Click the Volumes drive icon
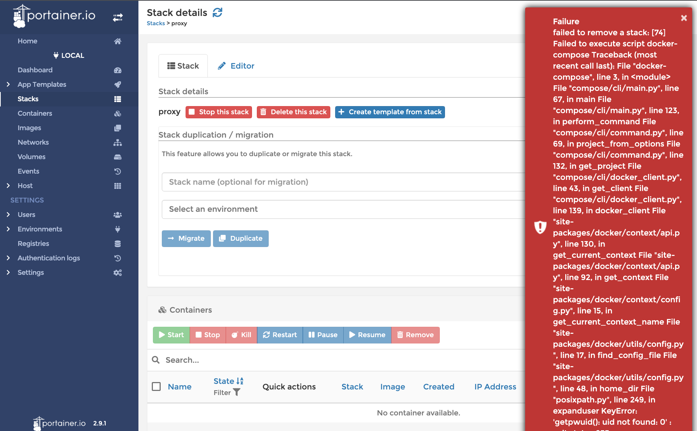697x431 pixels. 118,157
